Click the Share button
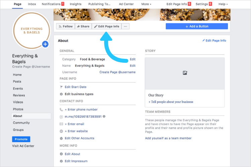251x167 pixels. (x=83, y=26)
